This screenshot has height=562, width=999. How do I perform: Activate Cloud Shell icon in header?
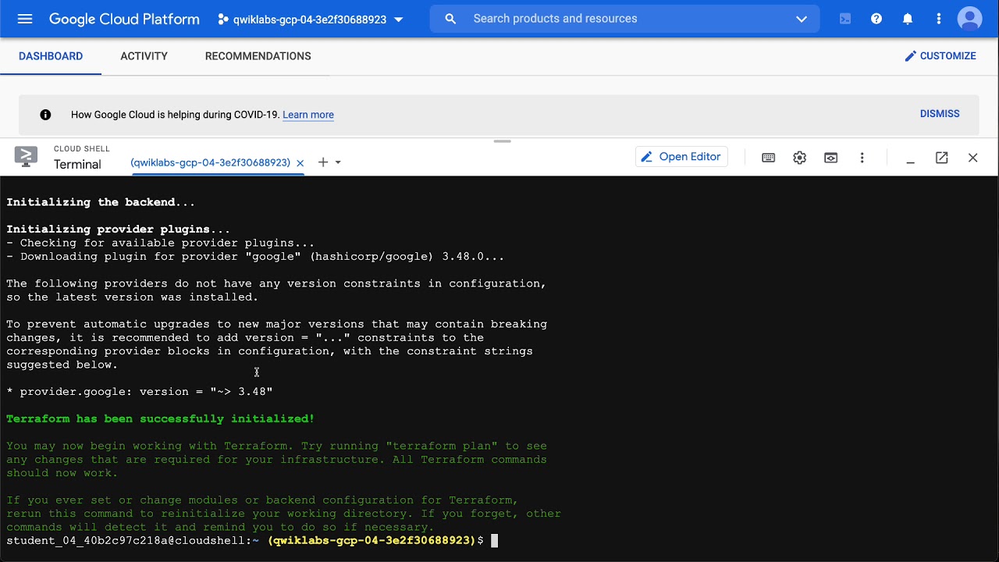(x=845, y=19)
